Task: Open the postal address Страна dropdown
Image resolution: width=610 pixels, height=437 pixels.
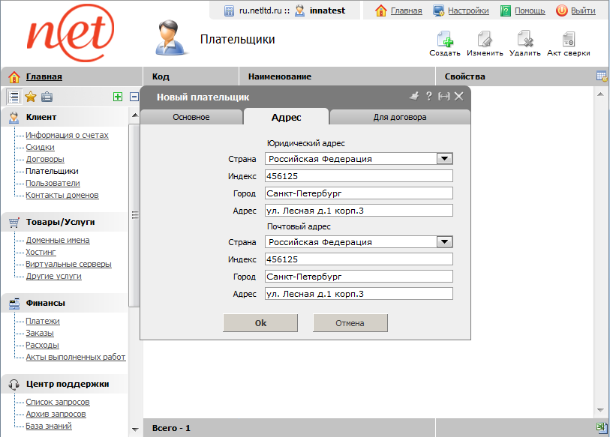Action: 444,242
